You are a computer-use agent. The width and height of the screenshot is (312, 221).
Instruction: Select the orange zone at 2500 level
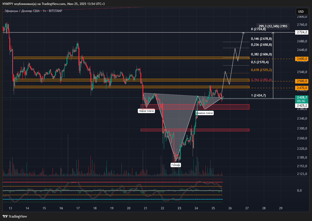[131, 80]
